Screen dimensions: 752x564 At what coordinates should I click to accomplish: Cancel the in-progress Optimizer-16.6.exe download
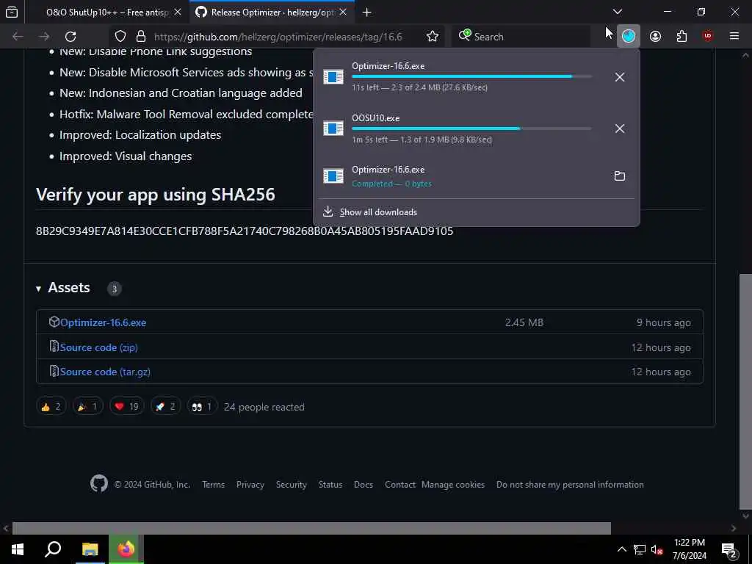click(x=620, y=76)
